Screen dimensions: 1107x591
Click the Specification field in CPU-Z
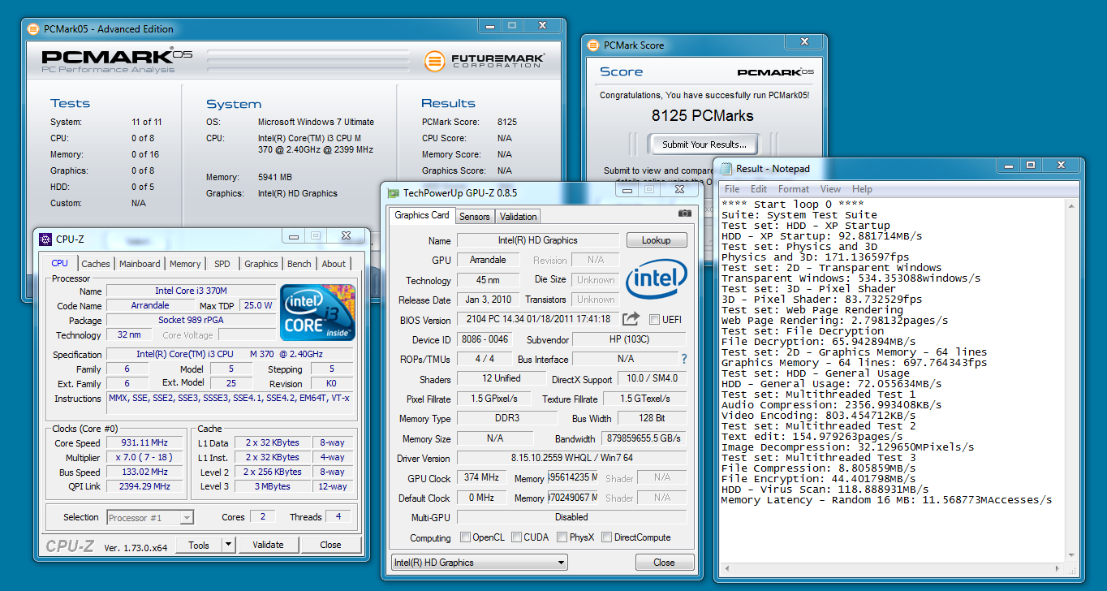pos(230,354)
